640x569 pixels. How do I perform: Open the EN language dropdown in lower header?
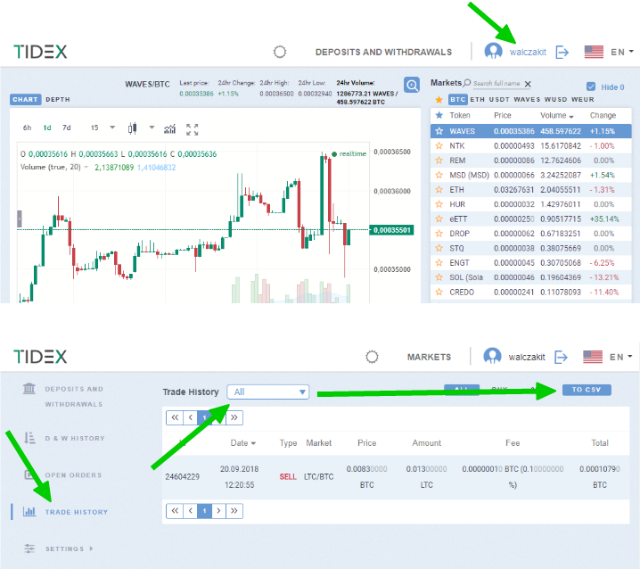point(620,357)
